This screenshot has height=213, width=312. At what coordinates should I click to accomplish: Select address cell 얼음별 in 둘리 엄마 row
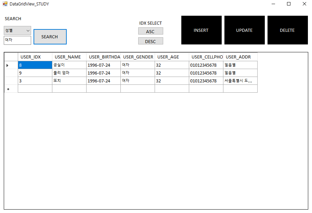240,73
